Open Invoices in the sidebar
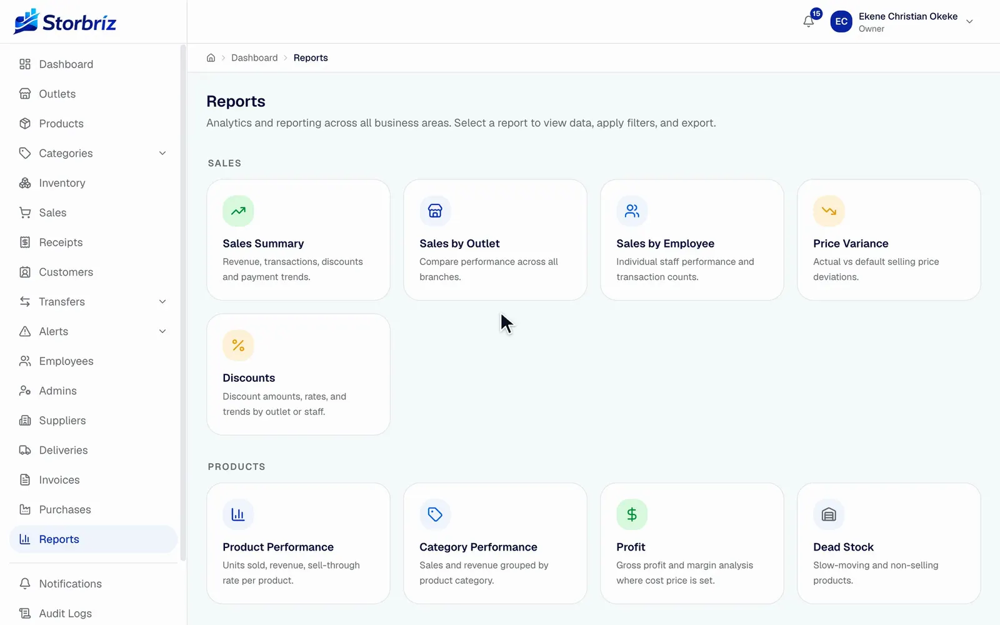 94,480
